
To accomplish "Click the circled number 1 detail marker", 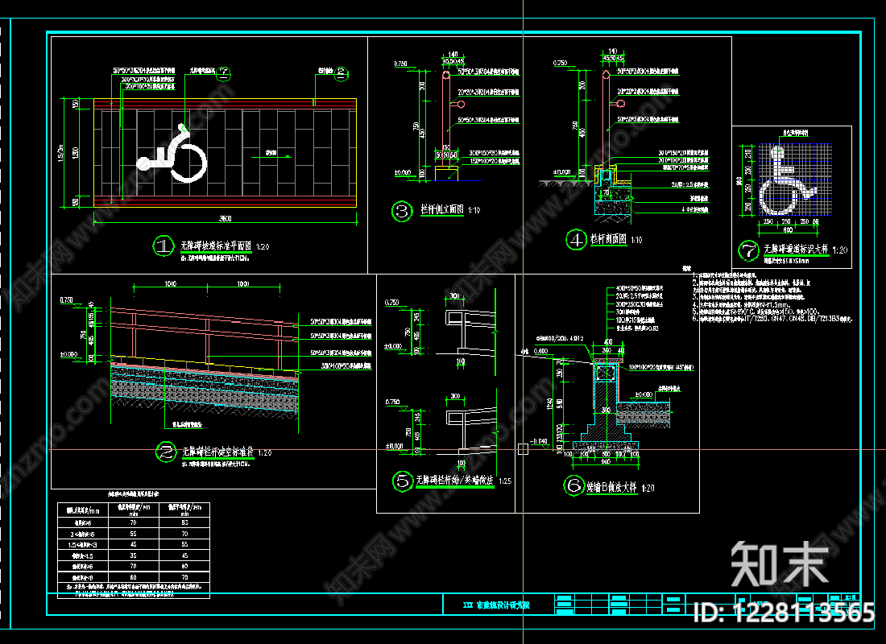I will [x=164, y=246].
